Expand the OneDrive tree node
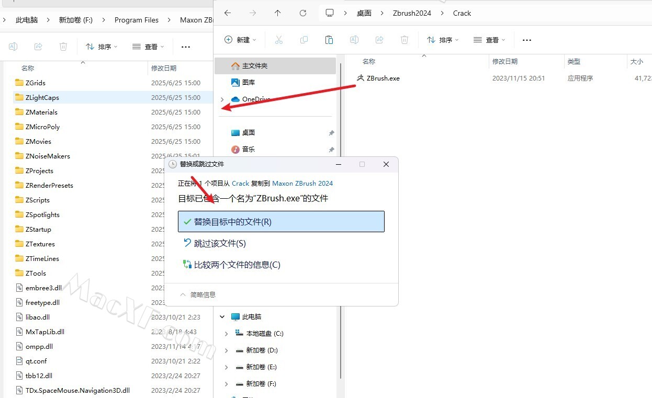The image size is (652, 398). point(222,99)
